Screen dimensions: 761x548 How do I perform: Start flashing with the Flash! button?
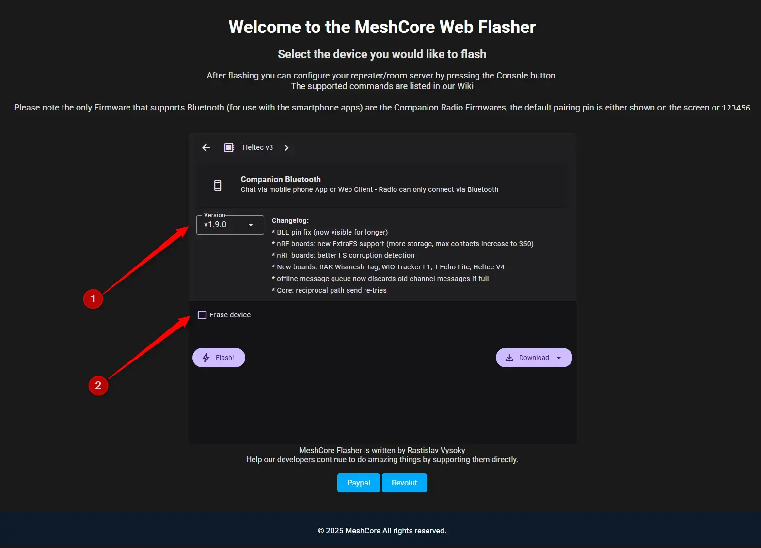click(x=219, y=358)
